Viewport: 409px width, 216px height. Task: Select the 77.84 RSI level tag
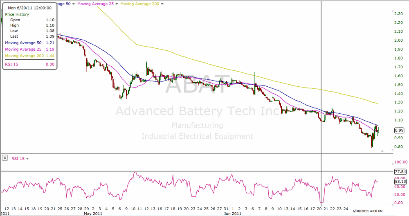[x=400, y=171]
